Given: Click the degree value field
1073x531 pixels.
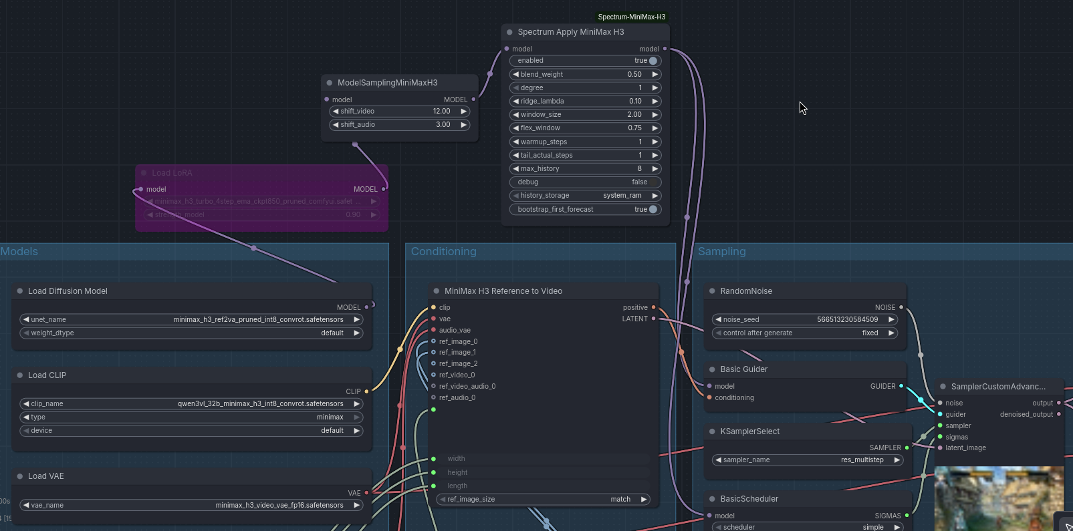Looking at the screenshot, I should pos(586,88).
